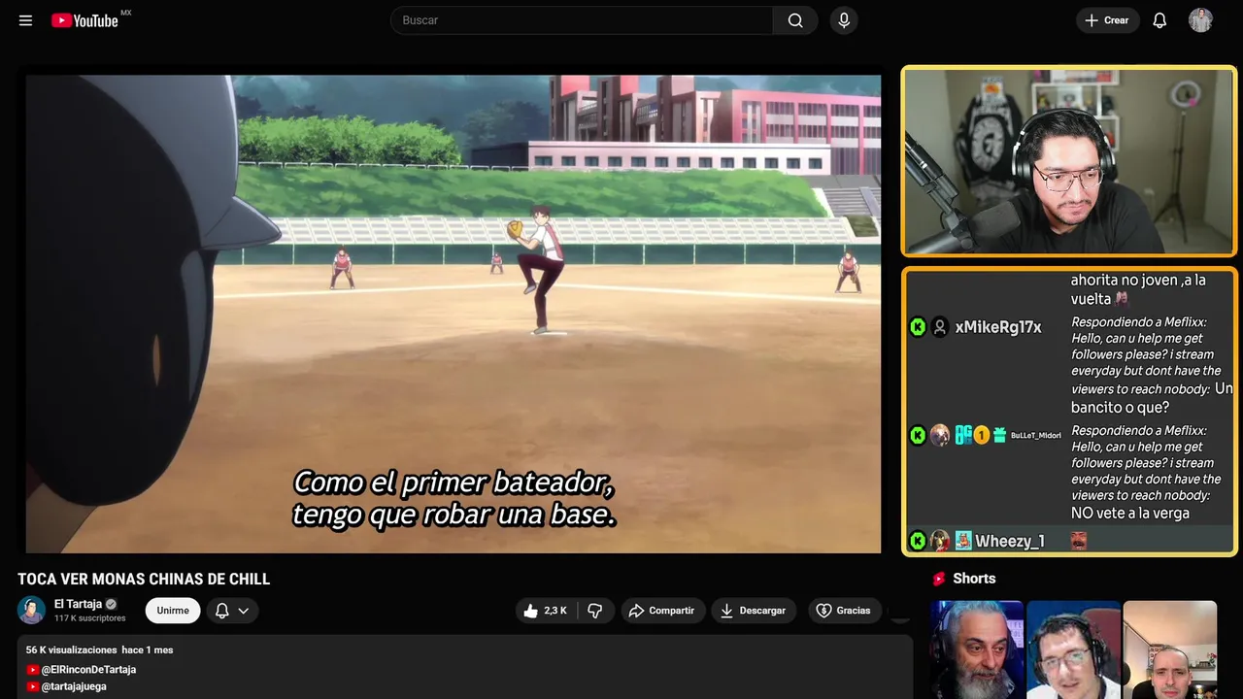
Task: Click username Wheezy_1 in chat
Action: coord(1010,542)
